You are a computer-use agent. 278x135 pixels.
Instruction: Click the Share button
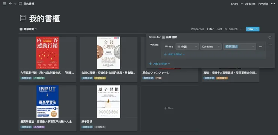pos(234,4)
